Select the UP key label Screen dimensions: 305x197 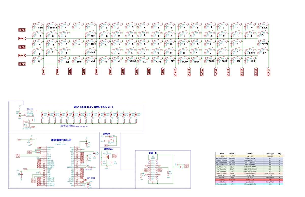pos(264,53)
